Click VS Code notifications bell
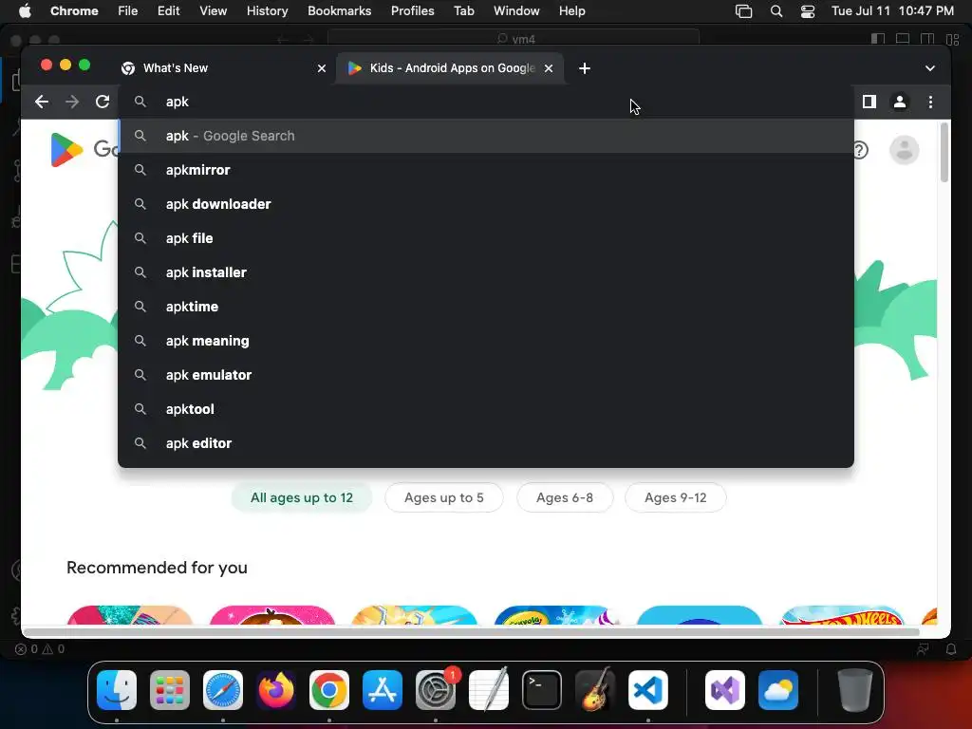 (951, 649)
